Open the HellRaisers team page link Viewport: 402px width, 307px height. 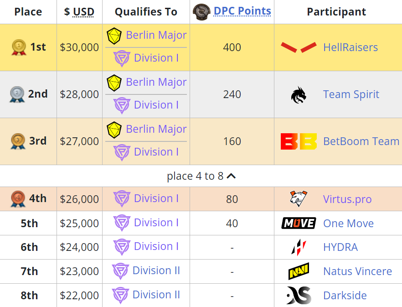tap(350, 47)
